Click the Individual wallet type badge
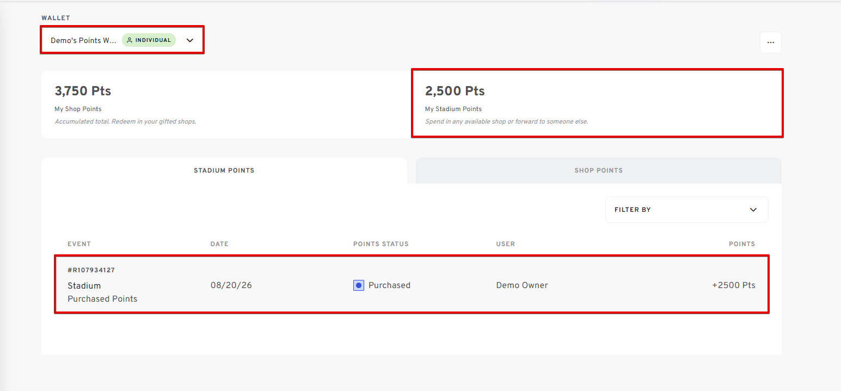 tap(149, 40)
